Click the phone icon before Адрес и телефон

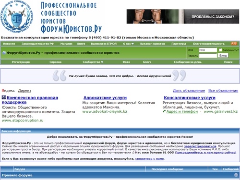[x=164, y=111]
